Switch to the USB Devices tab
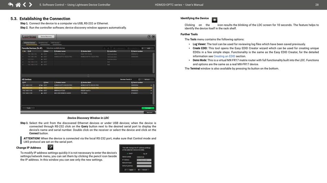327x183 pixels. point(55,43)
